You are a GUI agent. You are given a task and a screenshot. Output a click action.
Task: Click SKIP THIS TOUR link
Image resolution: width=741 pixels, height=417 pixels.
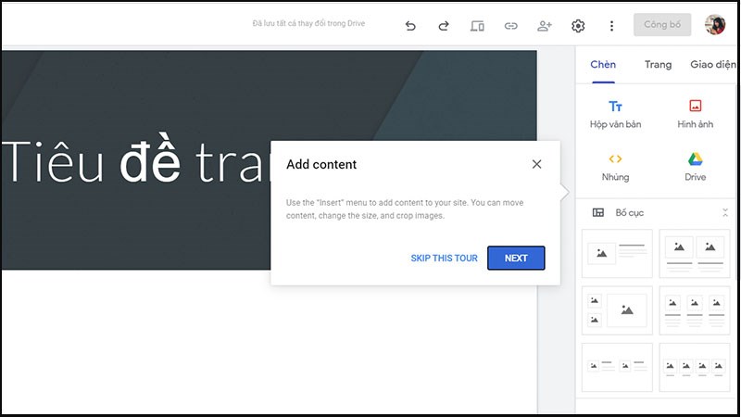click(x=444, y=259)
